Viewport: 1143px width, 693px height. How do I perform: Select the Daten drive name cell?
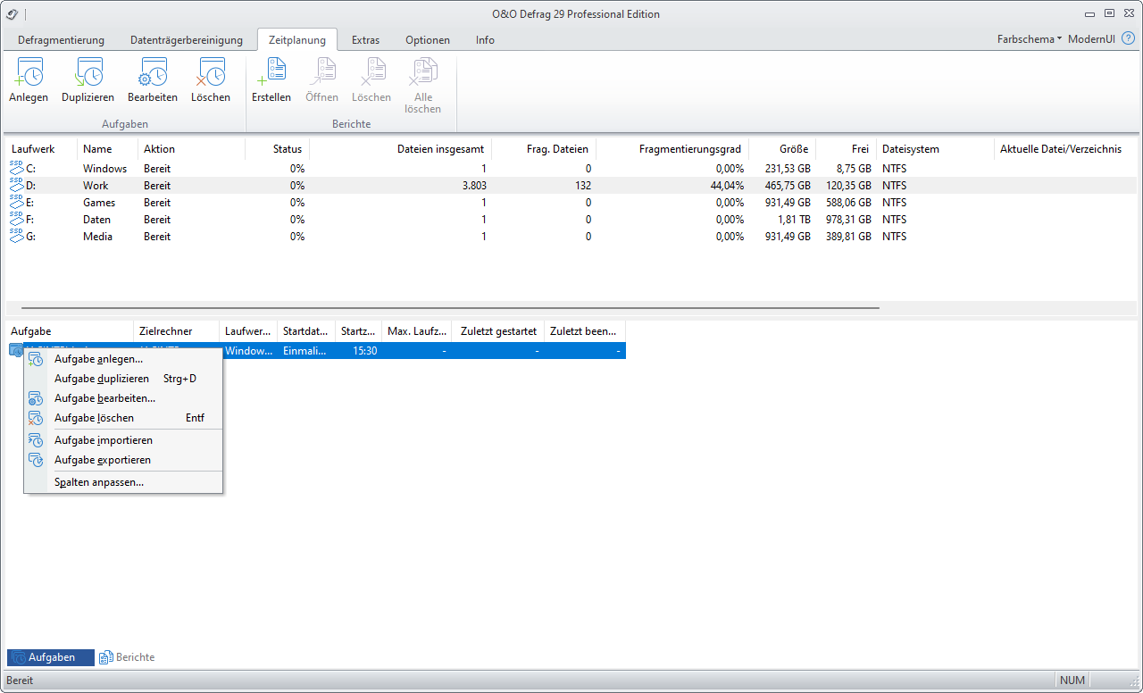pyautogui.click(x=97, y=219)
